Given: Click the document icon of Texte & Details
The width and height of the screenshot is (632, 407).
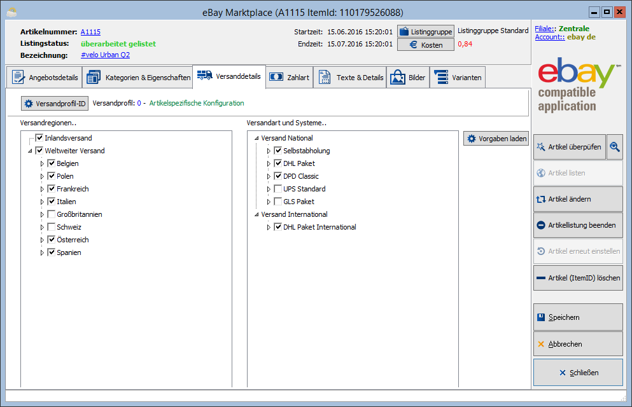Looking at the screenshot, I should [x=325, y=77].
